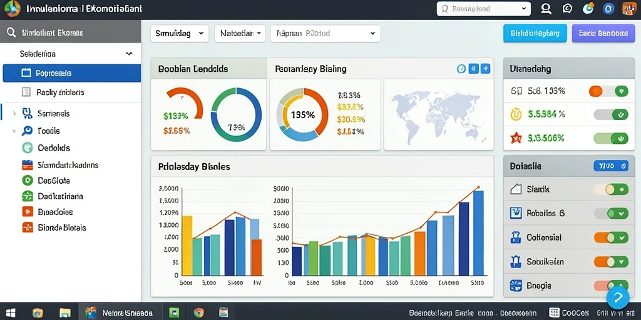Click the blue plus icon beside Reotarriery Bialing
This screenshot has width=641, height=320.
click(x=485, y=69)
